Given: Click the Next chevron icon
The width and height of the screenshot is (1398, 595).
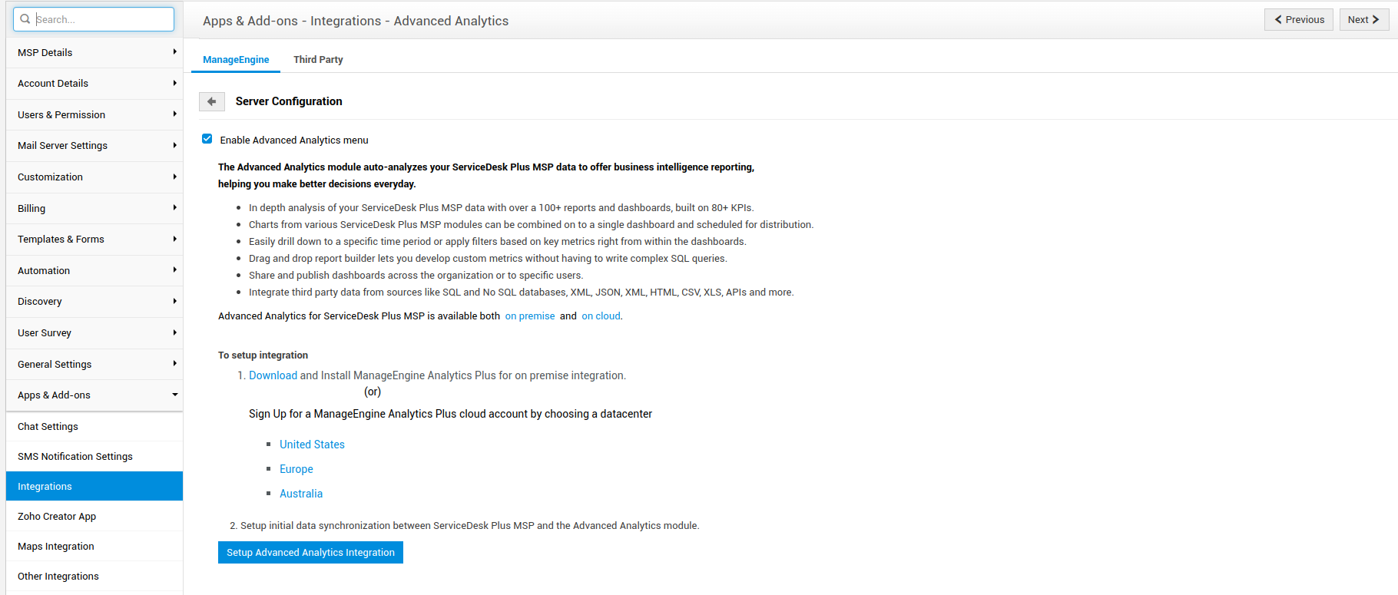Looking at the screenshot, I should (x=1376, y=20).
